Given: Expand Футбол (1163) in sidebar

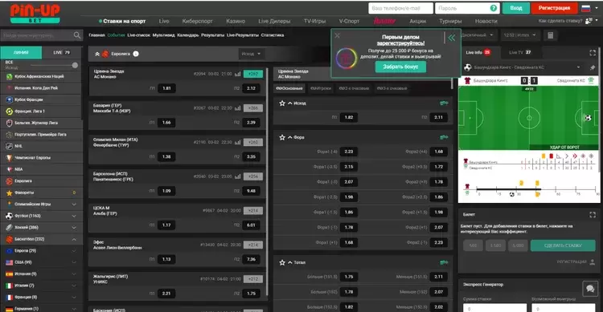Looking at the screenshot, I should 74,216.
